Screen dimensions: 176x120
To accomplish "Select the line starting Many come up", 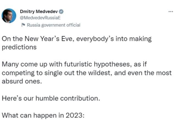I will pos(74,64).
